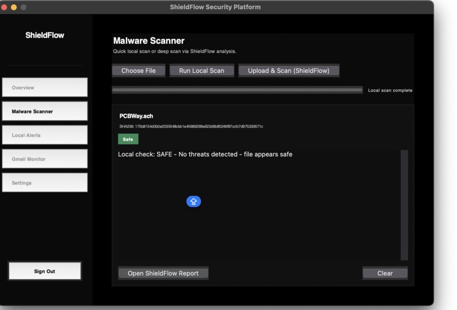Click the Sign Out button

click(x=45, y=271)
